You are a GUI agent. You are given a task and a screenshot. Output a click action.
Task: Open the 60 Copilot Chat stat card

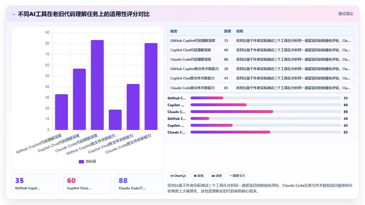click(x=87, y=183)
